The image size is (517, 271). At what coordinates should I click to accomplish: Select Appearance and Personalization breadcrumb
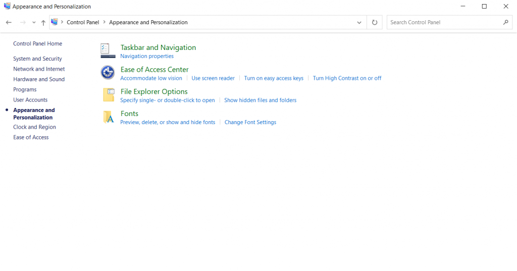[x=148, y=22]
